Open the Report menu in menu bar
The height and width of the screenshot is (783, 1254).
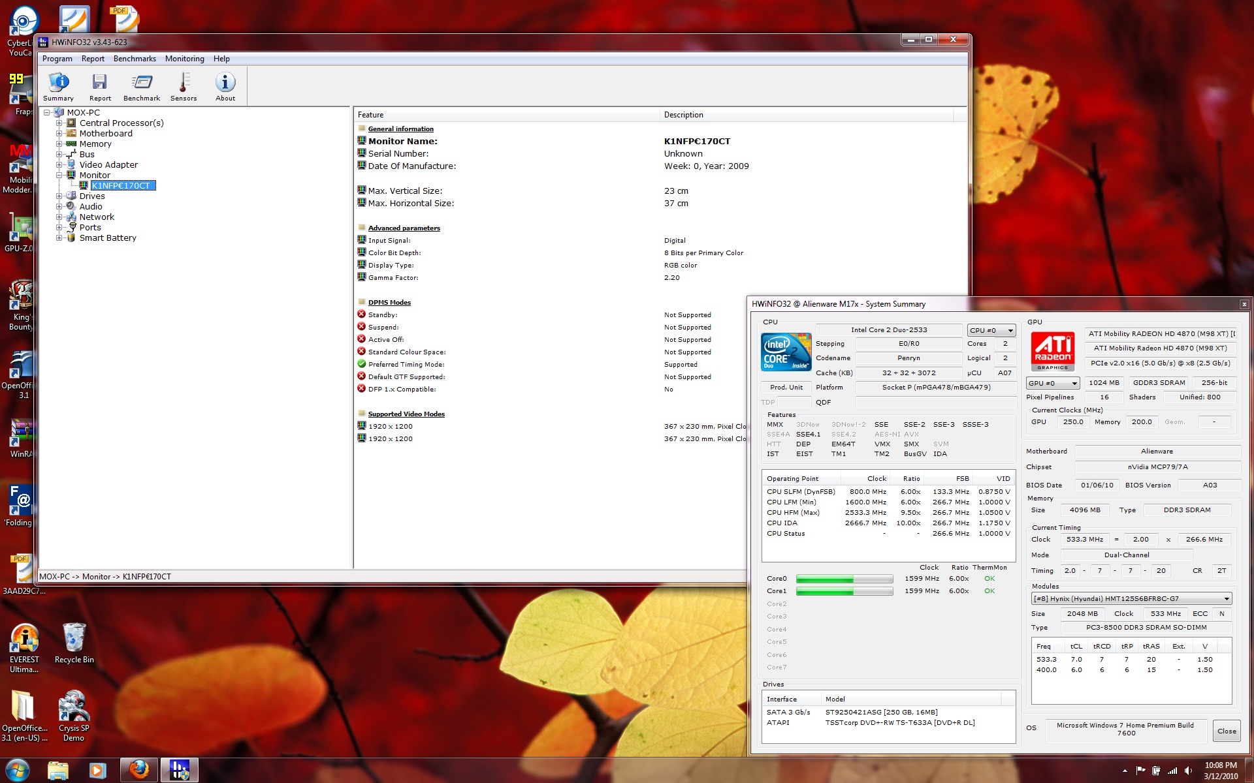tap(93, 59)
